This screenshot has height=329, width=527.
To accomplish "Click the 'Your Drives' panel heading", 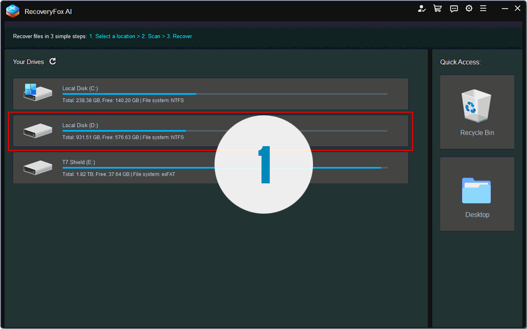I will (x=28, y=62).
